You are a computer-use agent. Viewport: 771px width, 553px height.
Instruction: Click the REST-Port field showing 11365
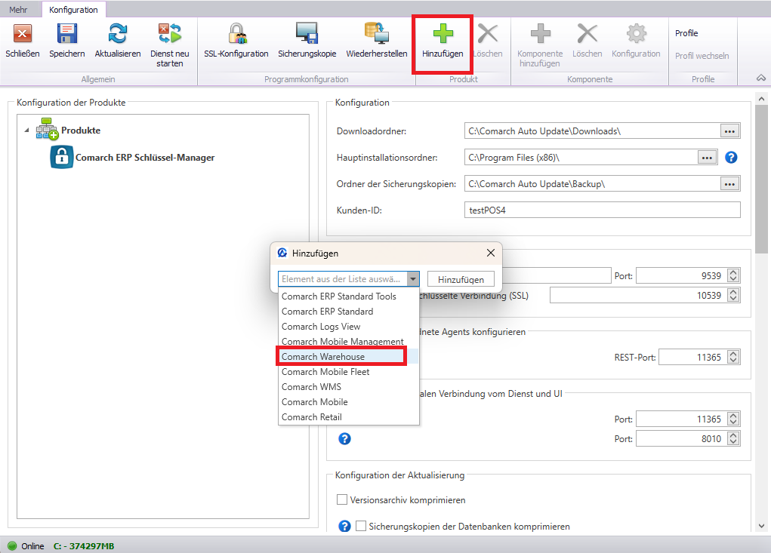point(693,357)
